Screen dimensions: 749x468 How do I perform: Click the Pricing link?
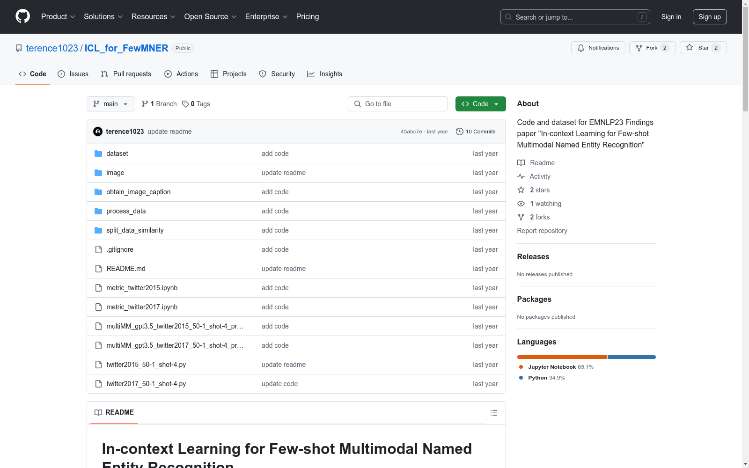click(x=308, y=17)
